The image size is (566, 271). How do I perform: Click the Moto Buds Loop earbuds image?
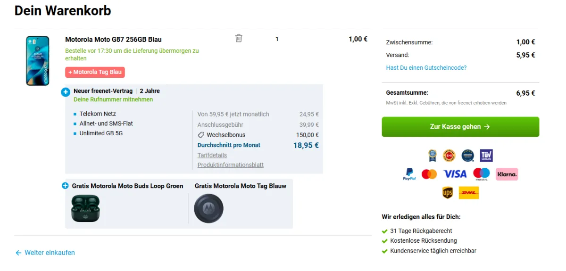click(85, 208)
